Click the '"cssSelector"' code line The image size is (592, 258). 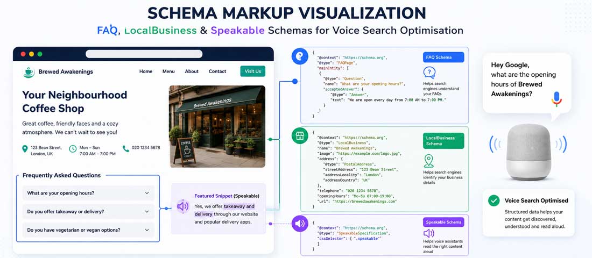350,239
